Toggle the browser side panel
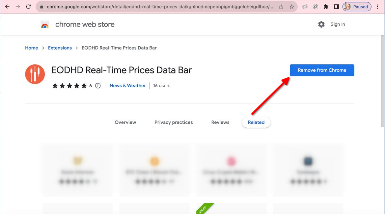 click(336, 7)
